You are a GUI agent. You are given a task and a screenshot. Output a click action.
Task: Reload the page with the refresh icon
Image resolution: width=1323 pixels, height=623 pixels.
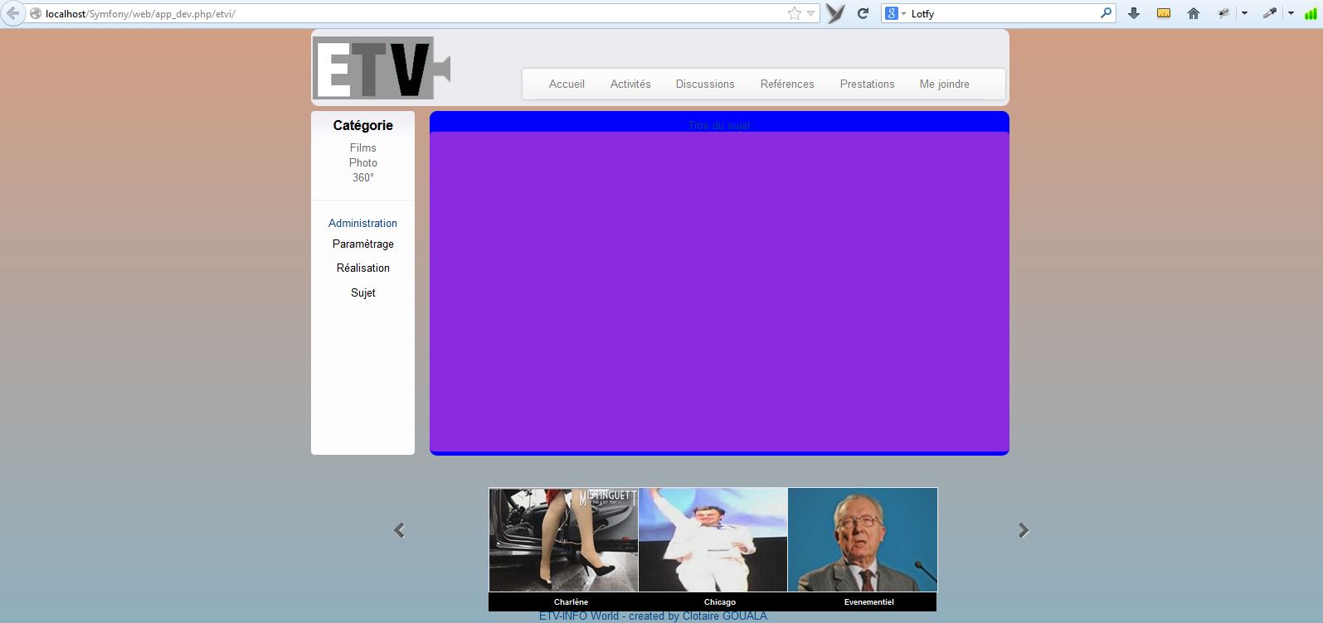point(863,13)
